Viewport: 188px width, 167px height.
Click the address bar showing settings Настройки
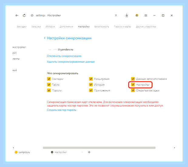pos(48,15)
